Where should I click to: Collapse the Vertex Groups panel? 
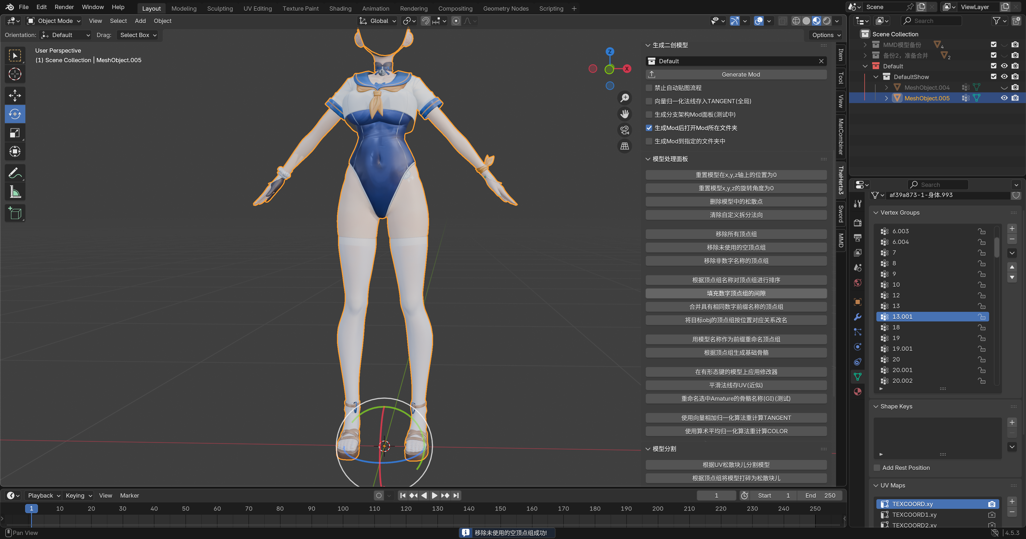[876, 213]
